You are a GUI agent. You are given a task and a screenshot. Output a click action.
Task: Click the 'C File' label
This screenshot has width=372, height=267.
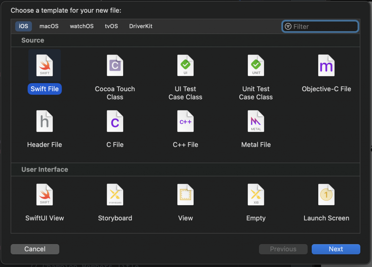[x=115, y=145]
